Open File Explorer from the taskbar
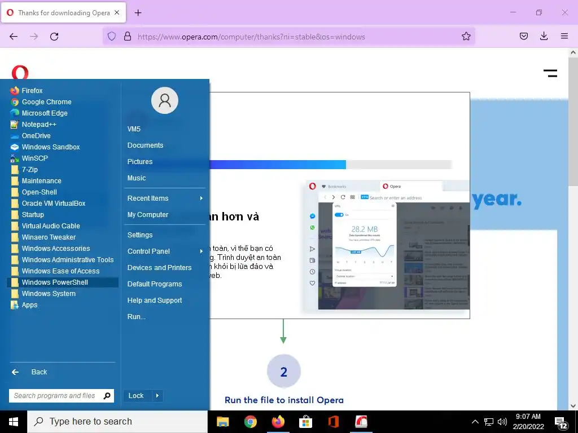The image size is (578, 433). point(222,422)
